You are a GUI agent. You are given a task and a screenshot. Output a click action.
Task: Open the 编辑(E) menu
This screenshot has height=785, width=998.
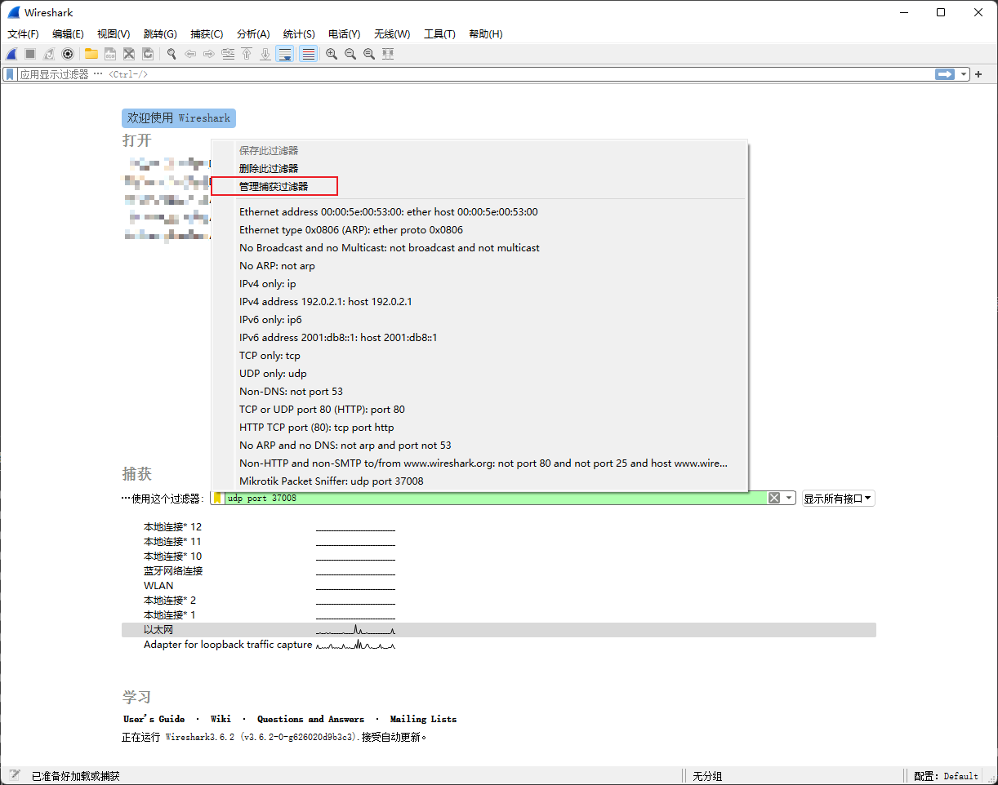point(68,34)
